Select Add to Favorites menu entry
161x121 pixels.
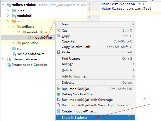pos(96,76)
